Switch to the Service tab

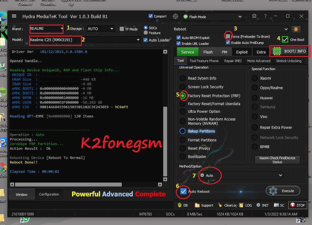coord(188,52)
